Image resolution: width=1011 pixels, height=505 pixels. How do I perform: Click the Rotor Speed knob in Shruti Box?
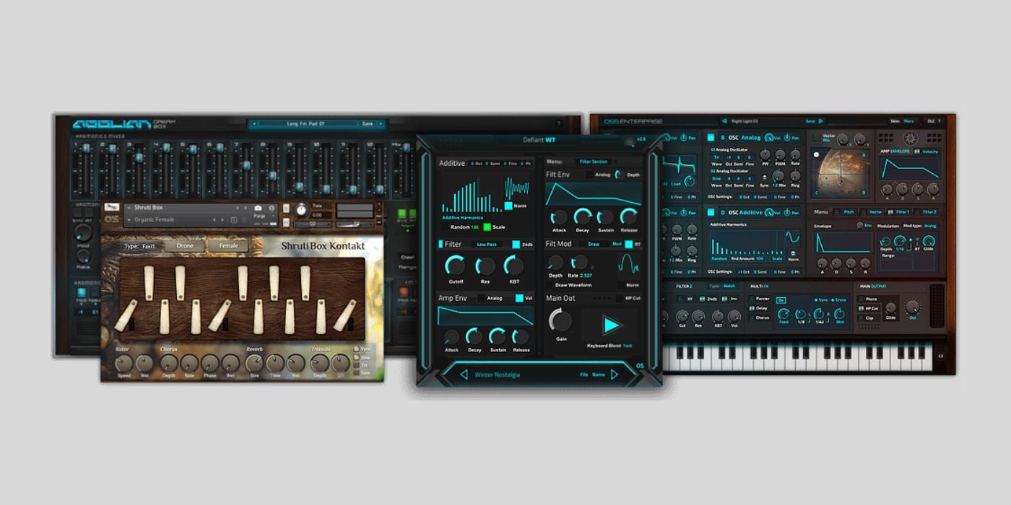pos(123,363)
